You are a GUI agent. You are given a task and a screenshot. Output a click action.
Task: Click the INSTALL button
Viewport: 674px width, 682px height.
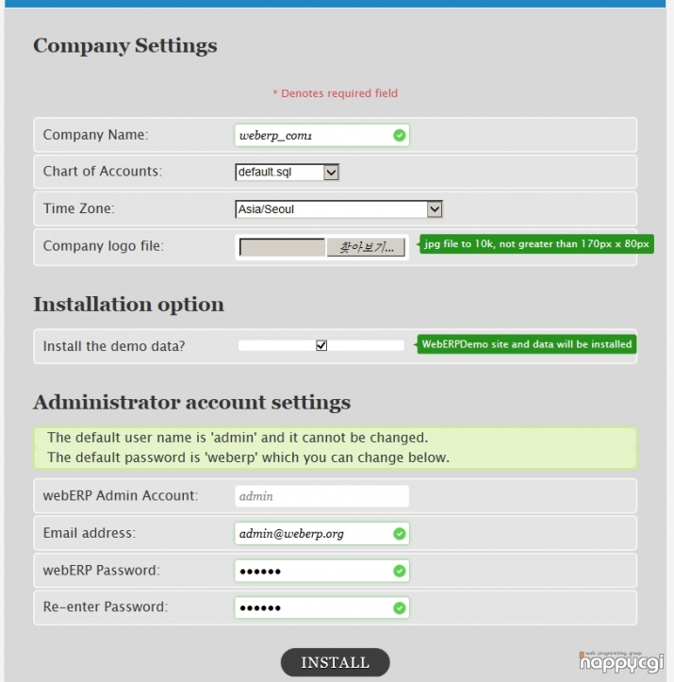(335, 662)
